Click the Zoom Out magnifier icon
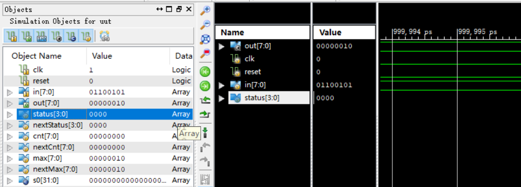The image size is (521, 187). click(206, 24)
